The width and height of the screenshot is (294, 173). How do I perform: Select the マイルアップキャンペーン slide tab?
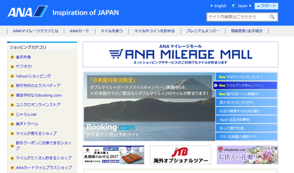click(x=245, y=85)
